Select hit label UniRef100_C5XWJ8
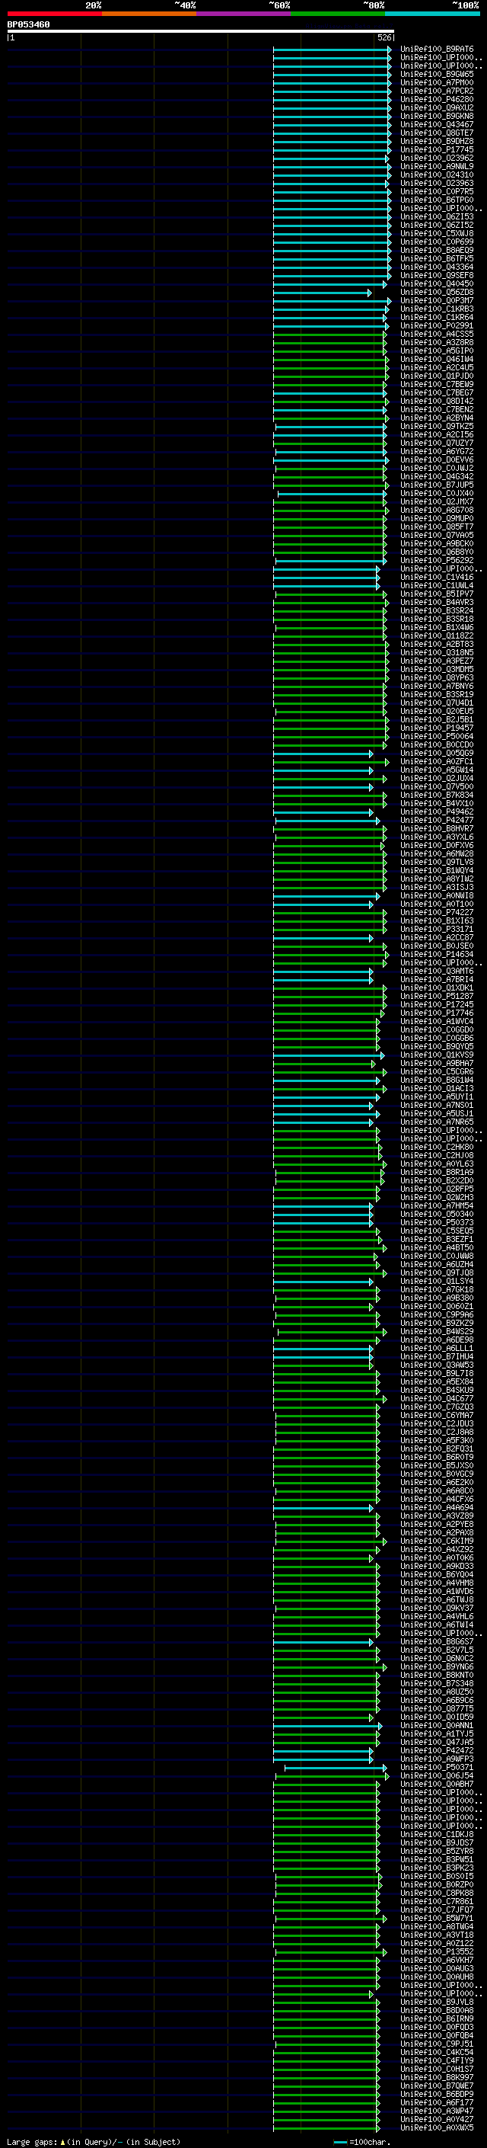This screenshot has height=2148, width=487. (437, 233)
